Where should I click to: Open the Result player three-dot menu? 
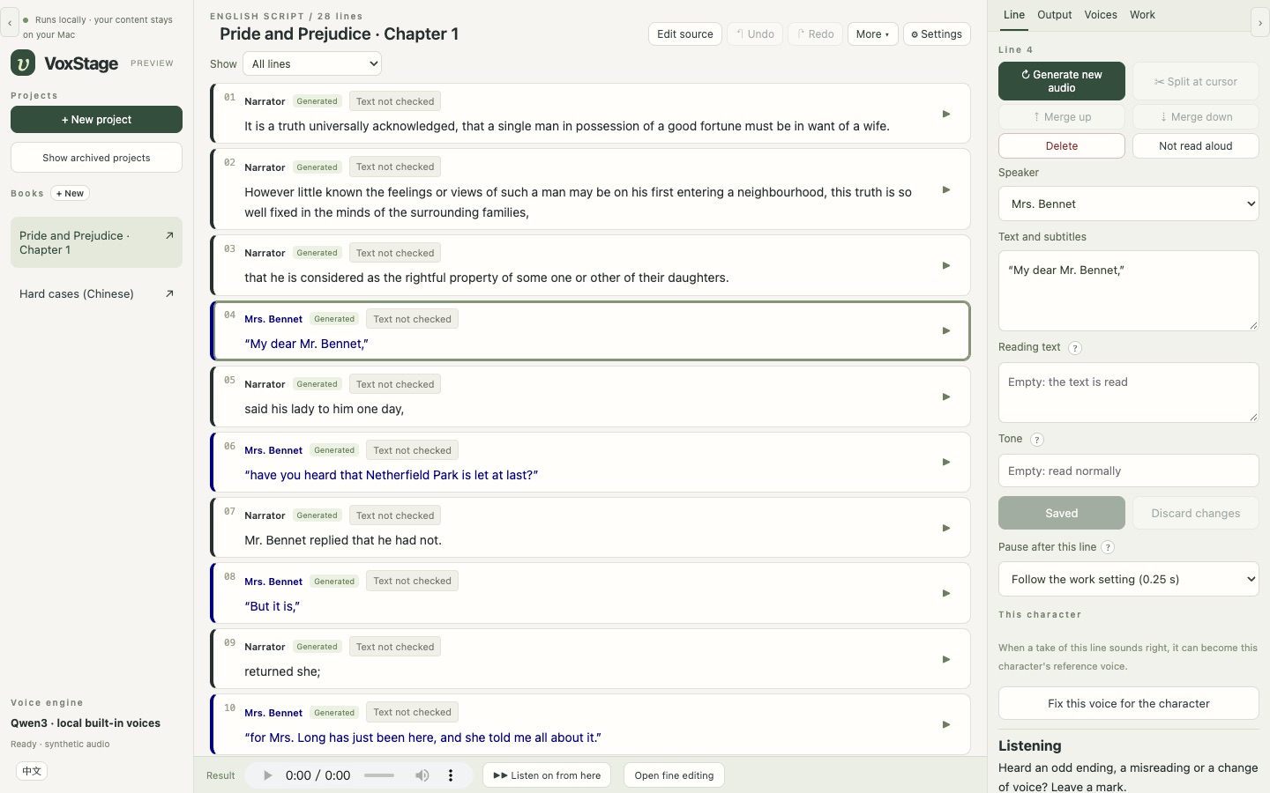pyautogui.click(x=451, y=775)
